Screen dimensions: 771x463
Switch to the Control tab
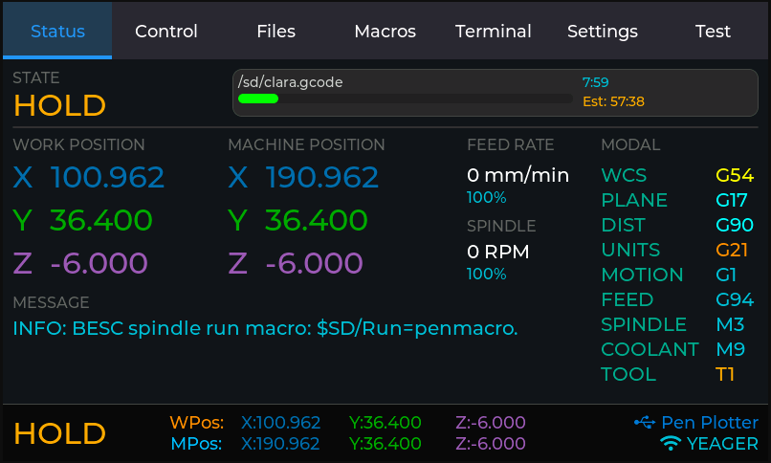[x=166, y=32]
